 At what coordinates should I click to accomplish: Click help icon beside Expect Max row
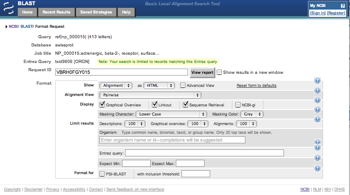click(317, 159)
